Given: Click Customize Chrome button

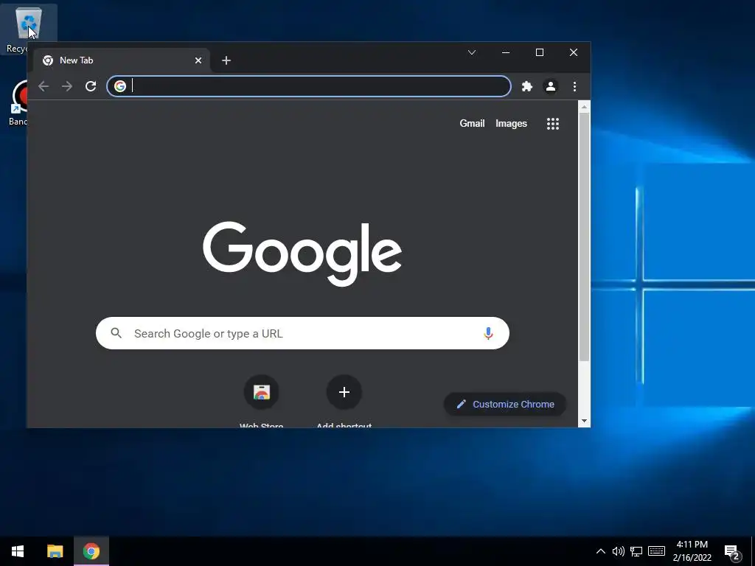Looking at the screenshot, I should [504, 405].
